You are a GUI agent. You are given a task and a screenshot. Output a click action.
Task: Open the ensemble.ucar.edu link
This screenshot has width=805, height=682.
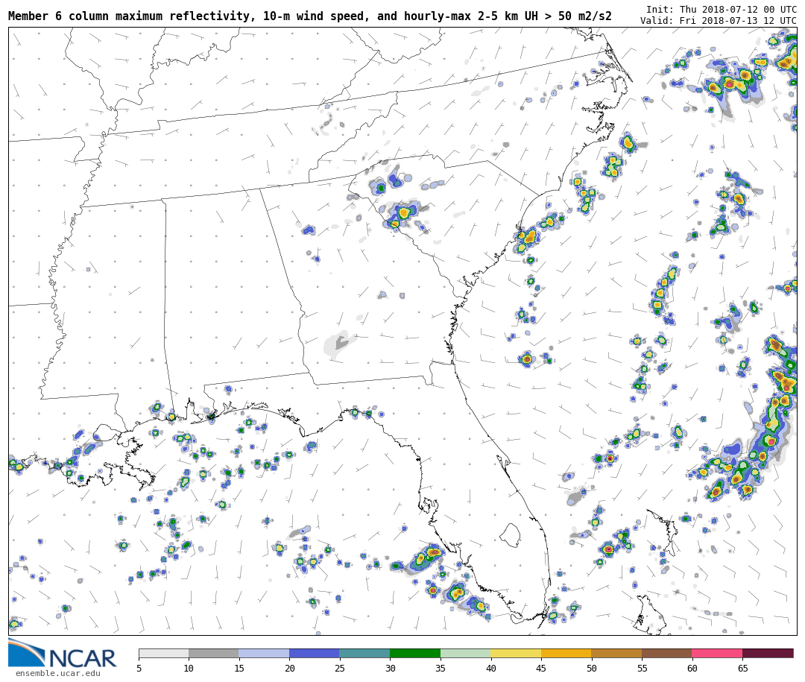pyautogui.click(x=57, y=674)
